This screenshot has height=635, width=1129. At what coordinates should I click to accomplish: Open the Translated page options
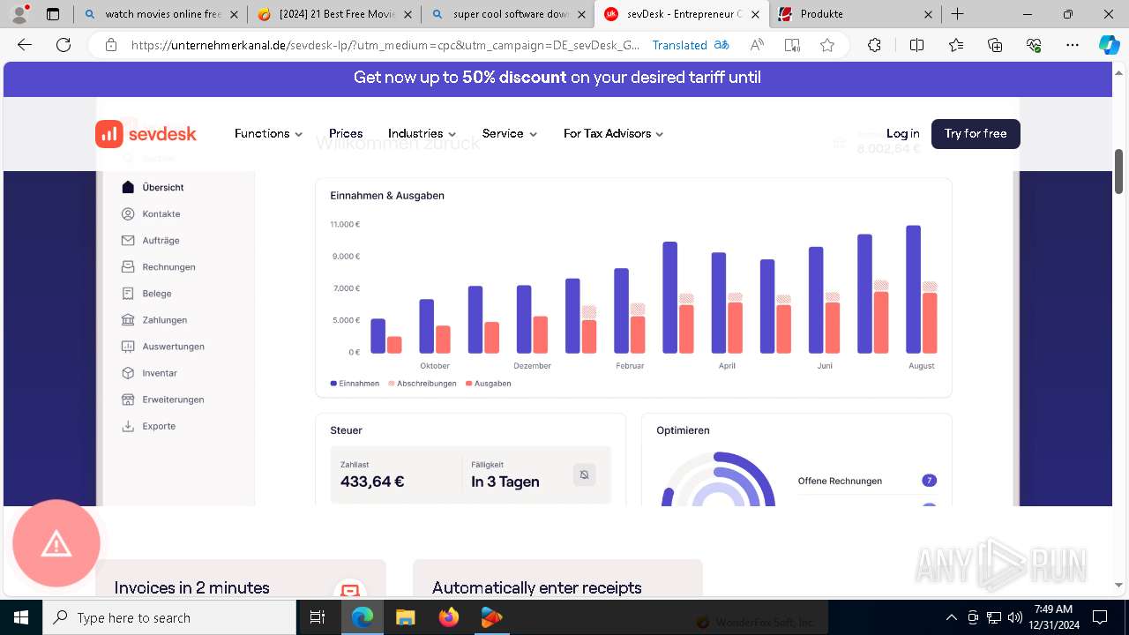coord(691,46)
